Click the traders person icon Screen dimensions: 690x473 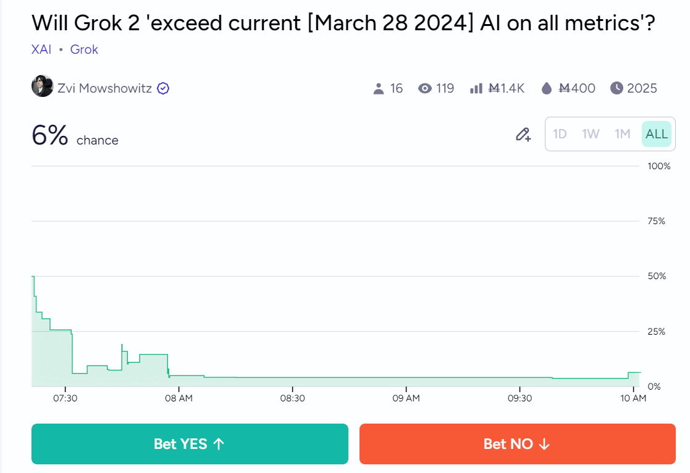379,89
